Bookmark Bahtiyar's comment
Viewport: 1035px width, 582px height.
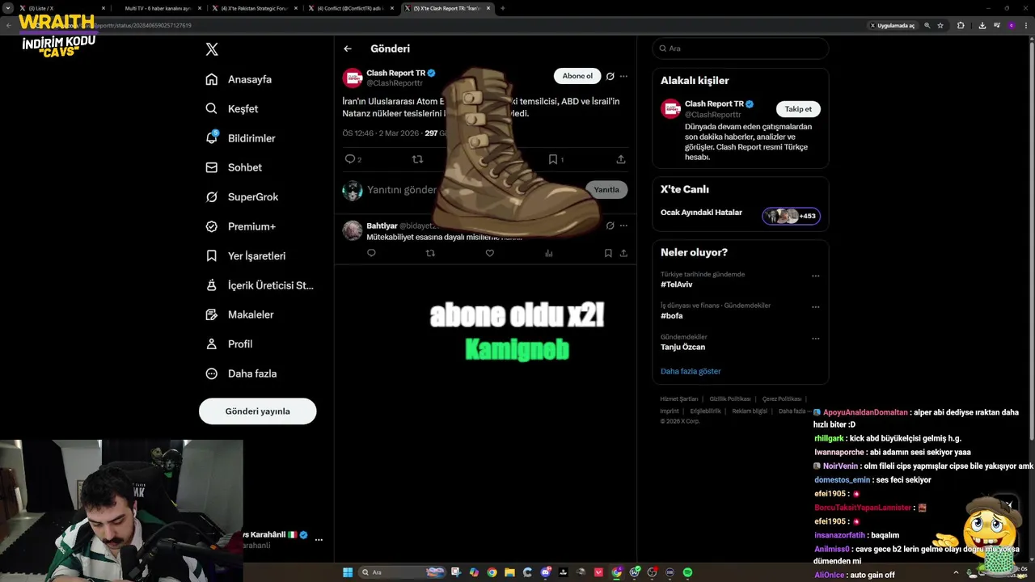(608, 253)
